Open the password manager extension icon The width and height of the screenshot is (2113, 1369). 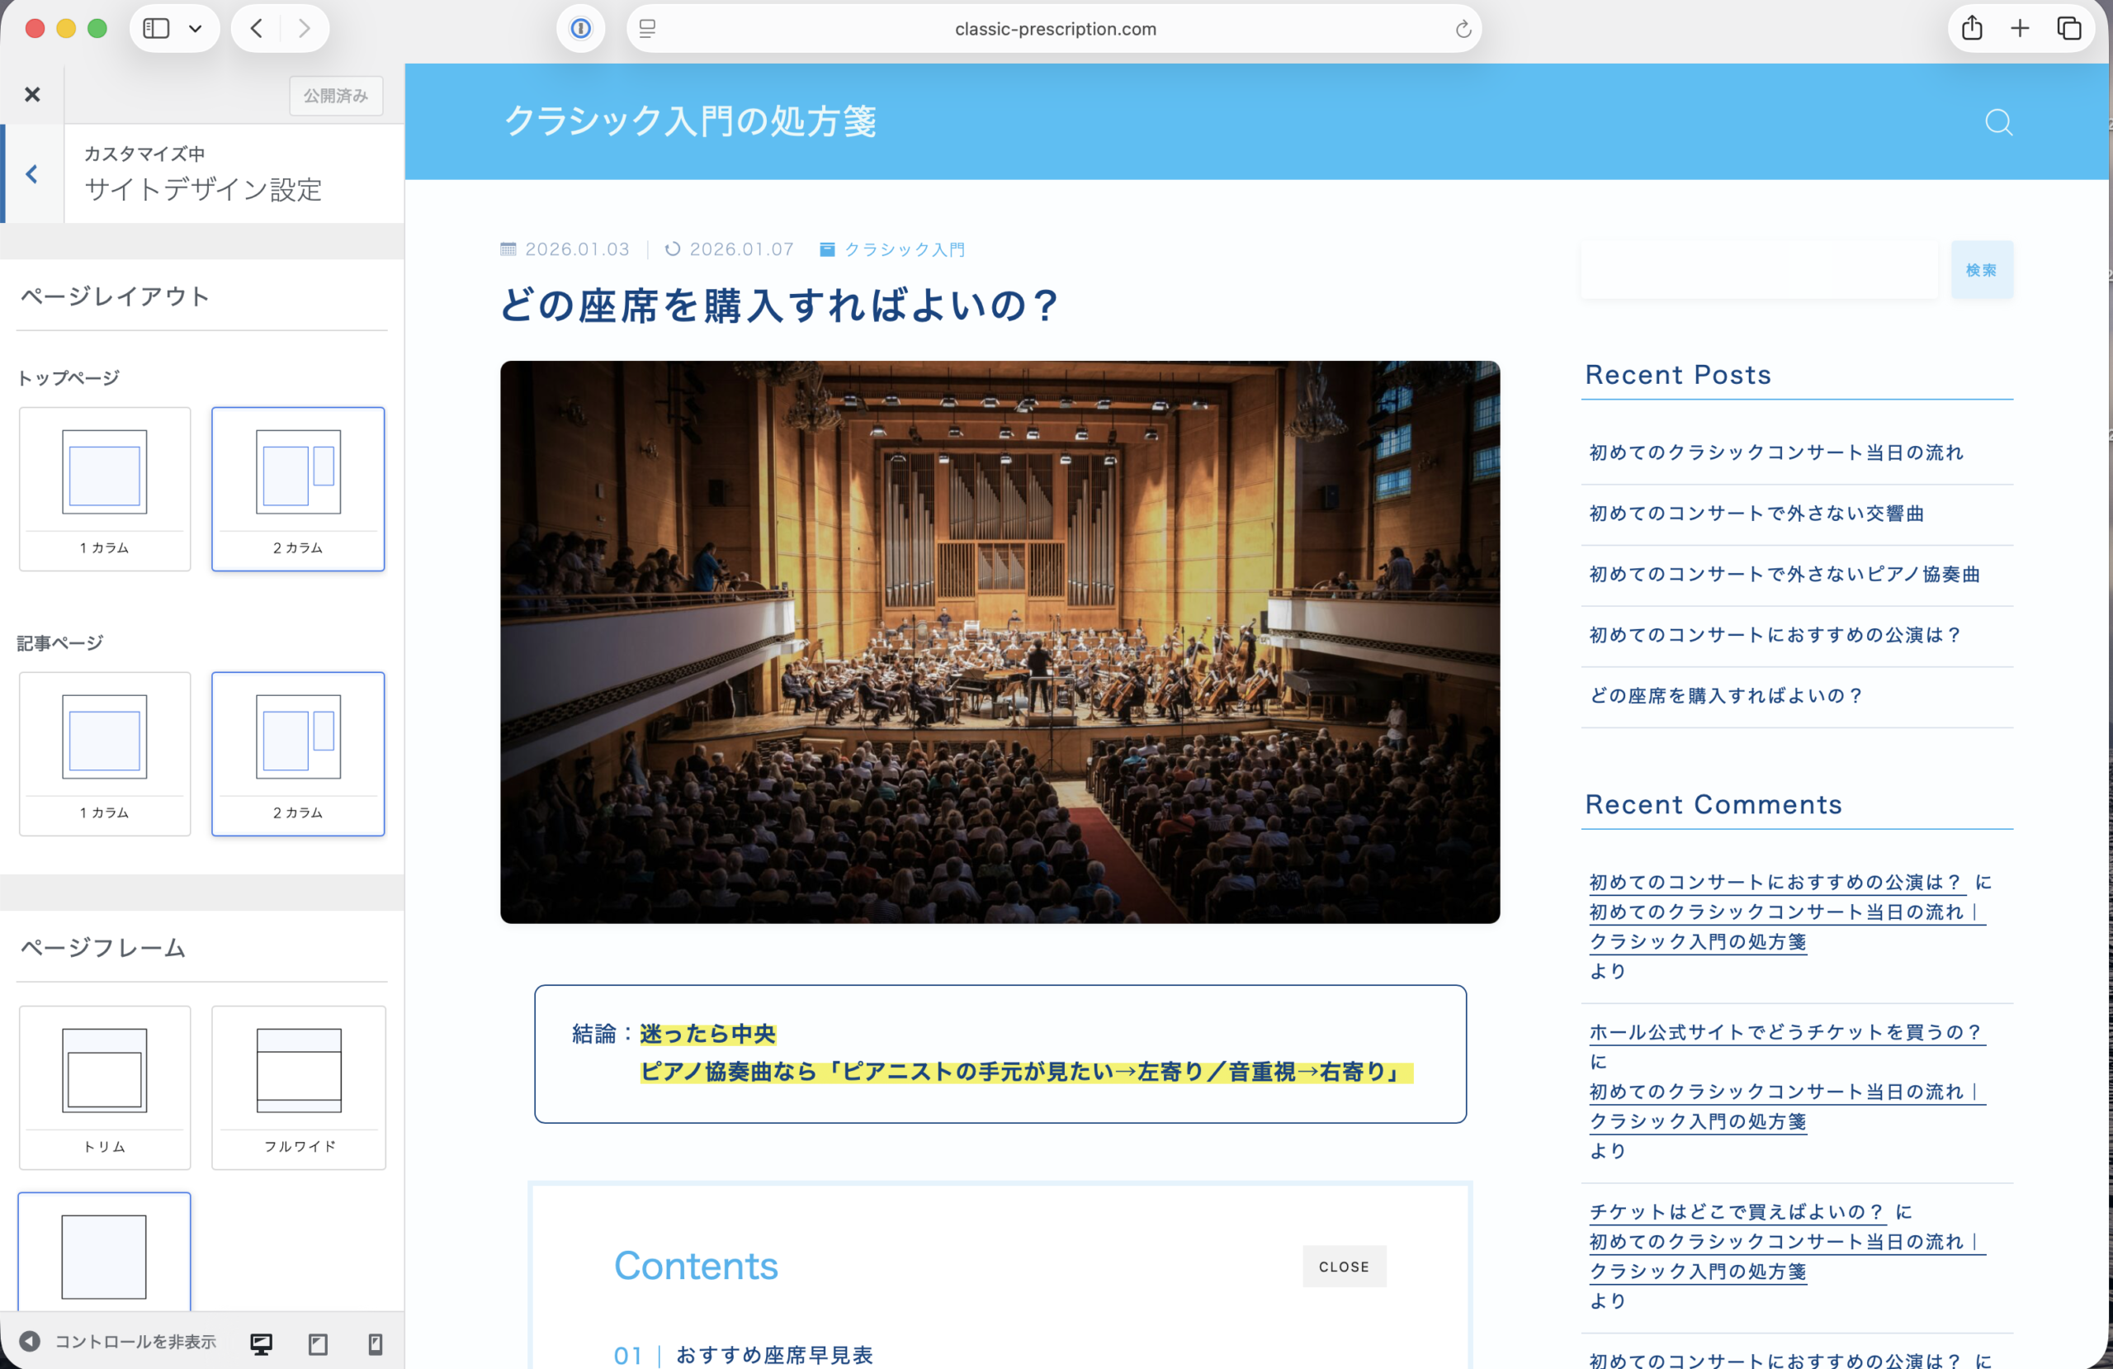click(580, 28)
